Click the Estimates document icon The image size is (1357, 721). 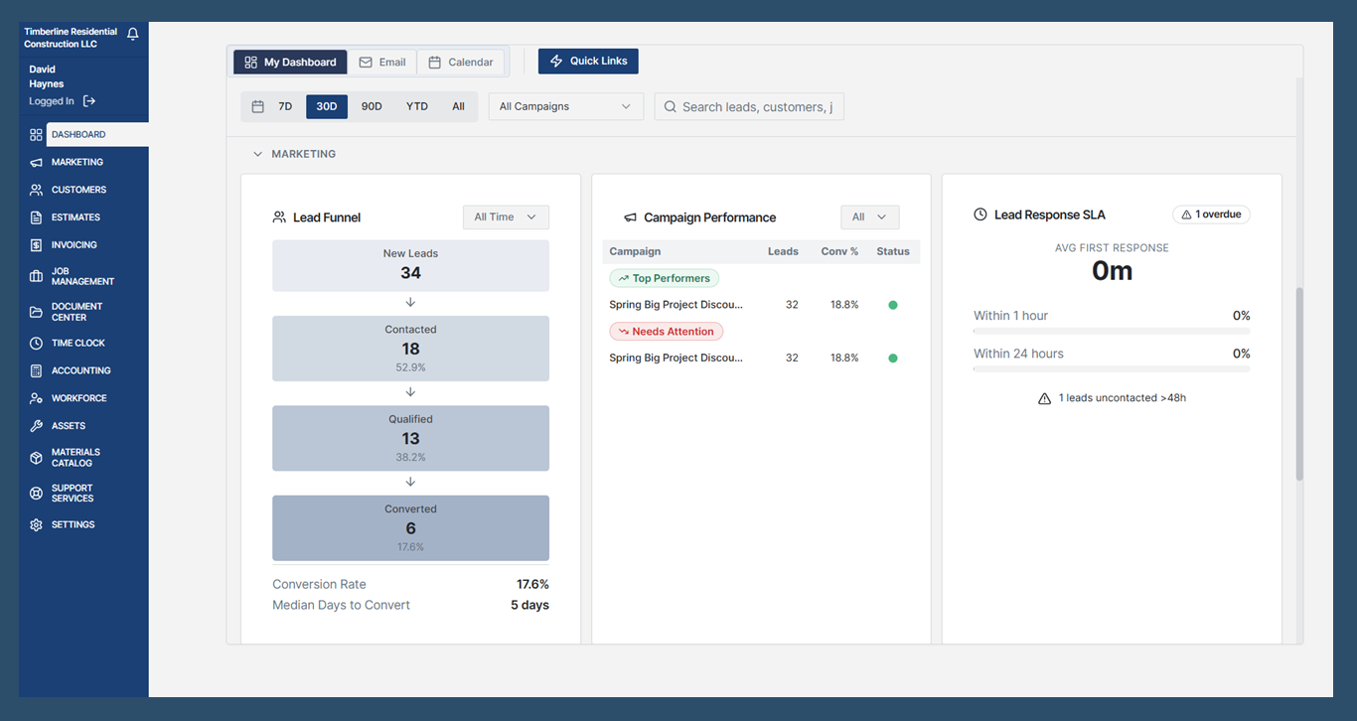coord(36,217)
